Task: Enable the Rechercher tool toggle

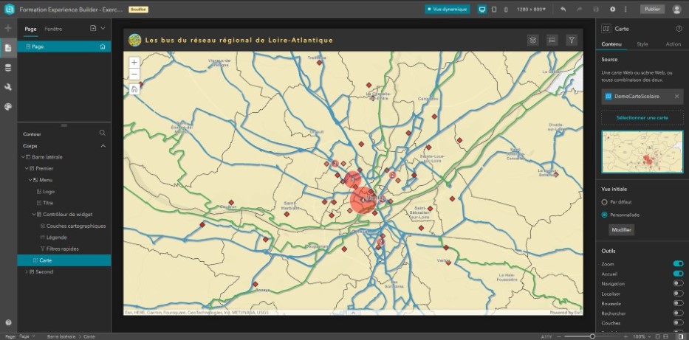Action: [x=678, y=313]
